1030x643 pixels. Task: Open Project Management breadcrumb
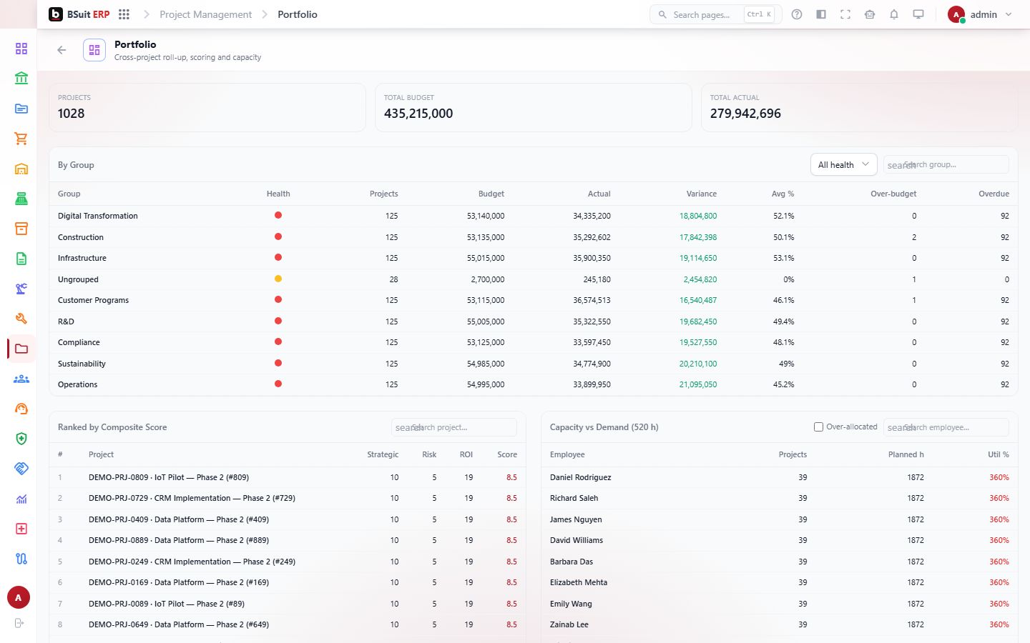(x=205, y=14)
